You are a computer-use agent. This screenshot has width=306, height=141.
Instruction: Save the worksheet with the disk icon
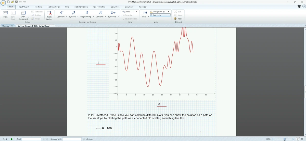coord(16,2)
